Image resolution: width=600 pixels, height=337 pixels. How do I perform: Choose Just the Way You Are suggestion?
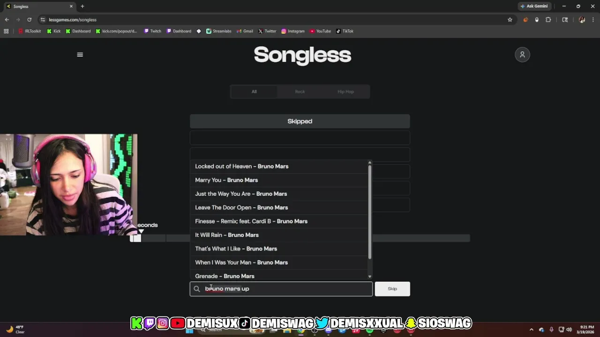click(279, 194)
